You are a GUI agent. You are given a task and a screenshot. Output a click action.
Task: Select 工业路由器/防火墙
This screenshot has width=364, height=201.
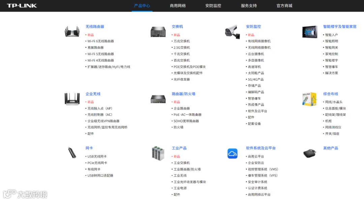[x=187, y=169]
